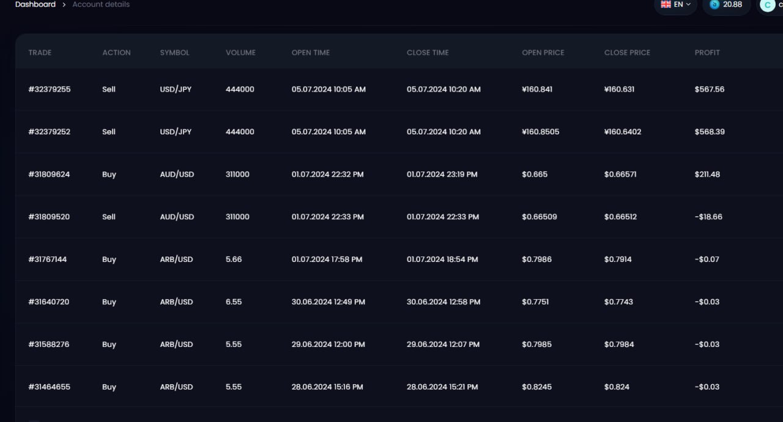Select trade #32379255 row
The height and width of the screenshot is (422, 783).
[x=50, y=89]
